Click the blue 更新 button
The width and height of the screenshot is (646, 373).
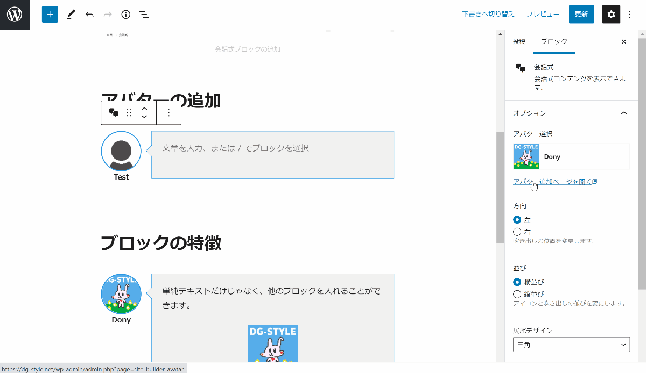581,15
